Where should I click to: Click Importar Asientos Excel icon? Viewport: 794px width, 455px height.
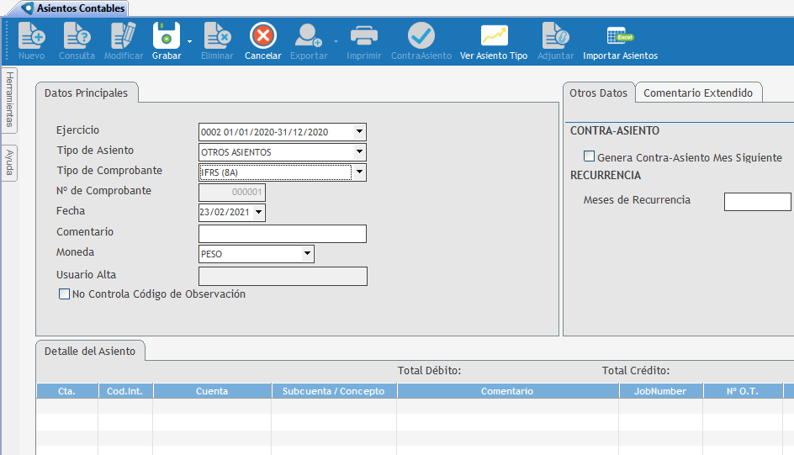point(620,36)
